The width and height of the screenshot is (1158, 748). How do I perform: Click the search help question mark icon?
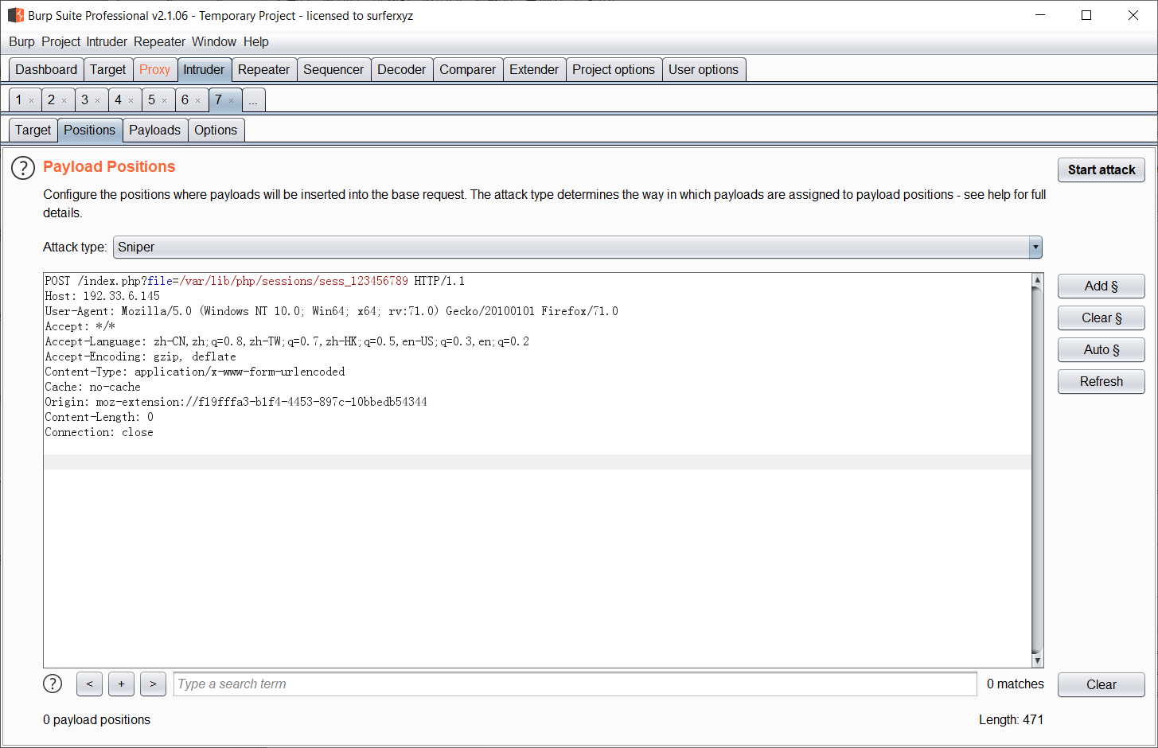pyautogui.click(x=53, y=684)
